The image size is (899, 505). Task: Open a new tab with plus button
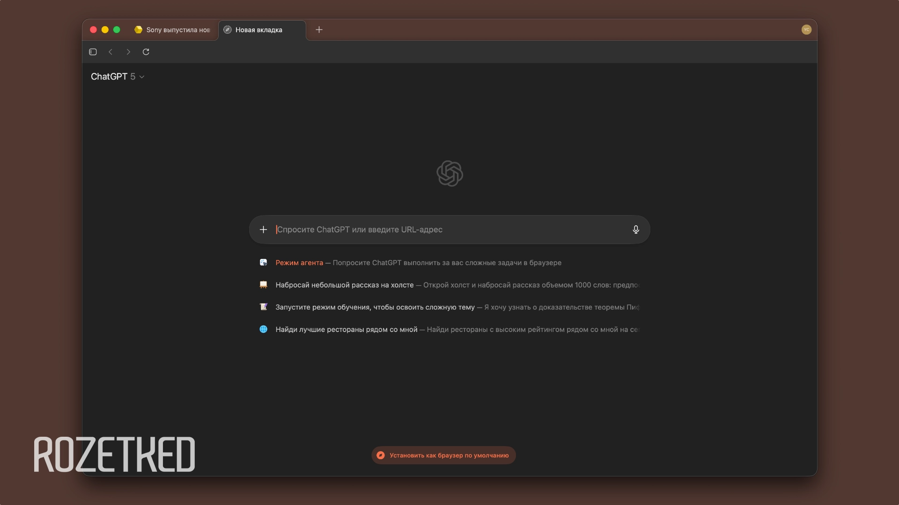point(319,30)
